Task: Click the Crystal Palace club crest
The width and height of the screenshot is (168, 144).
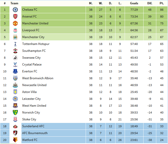Action: (x=15, y=65)
